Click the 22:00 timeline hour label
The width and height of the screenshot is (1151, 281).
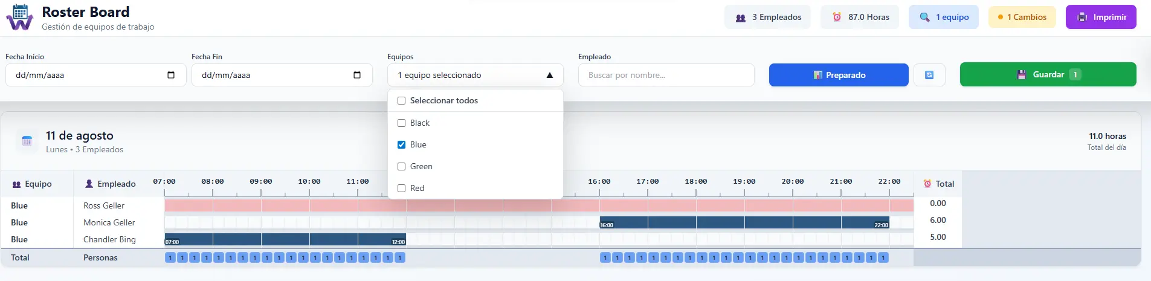889,181
